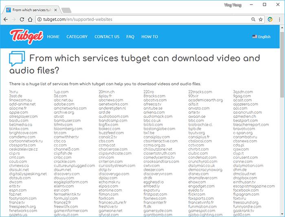285x217 pixels.
Task: Click 'archive.org' in the list
Action: click(64, 112)
